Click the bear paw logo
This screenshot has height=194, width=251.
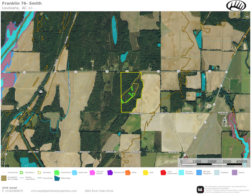(236, 5)
